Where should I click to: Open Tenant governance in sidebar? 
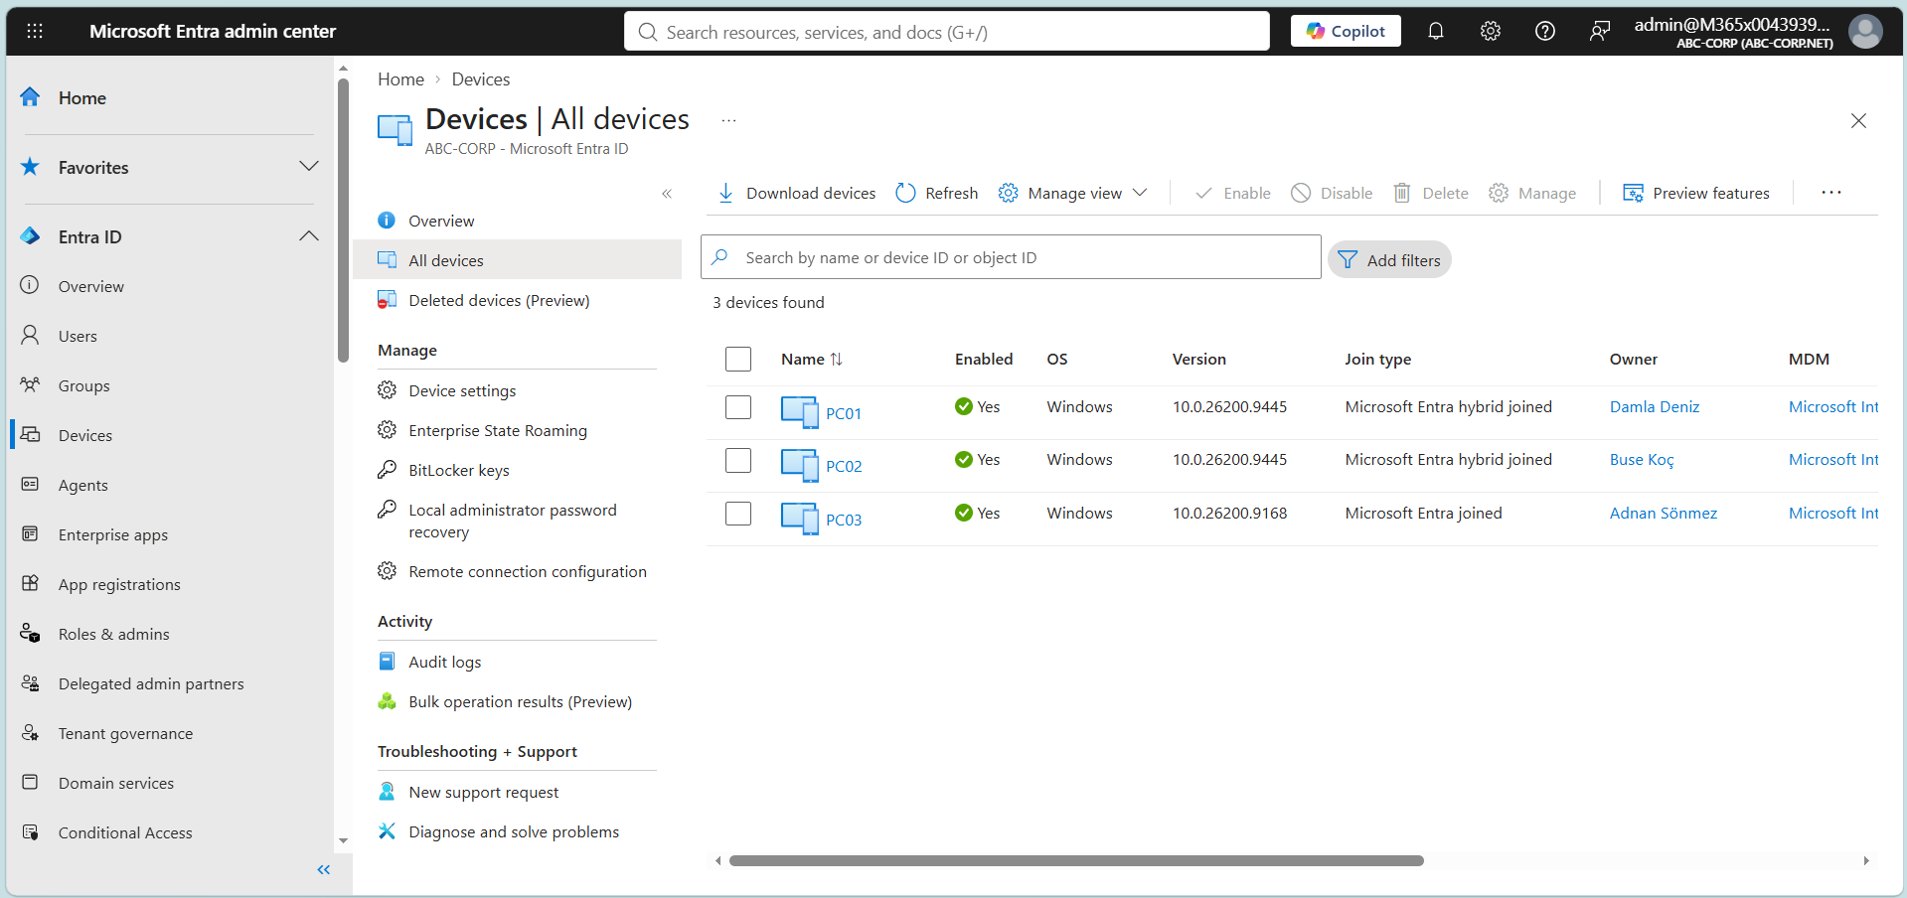pos(125,733)
